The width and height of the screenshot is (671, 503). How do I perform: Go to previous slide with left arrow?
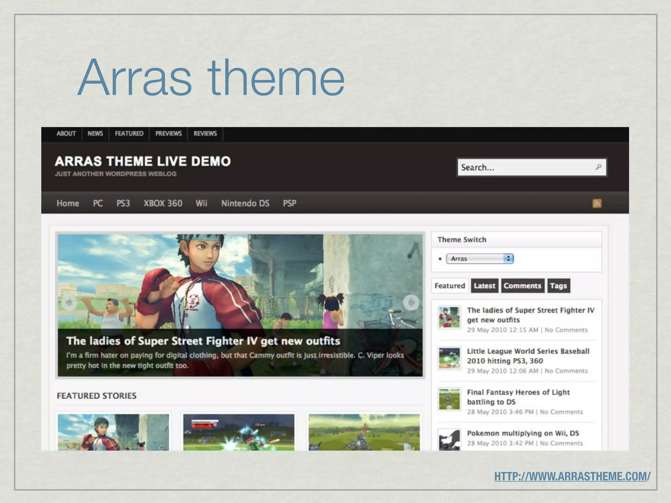point(69,302)
